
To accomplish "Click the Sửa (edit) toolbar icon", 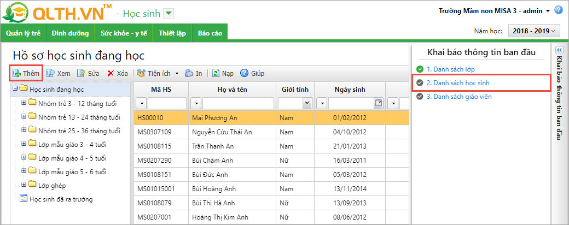I will (82, 73).
